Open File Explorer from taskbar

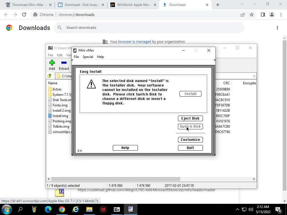(89, 209)
